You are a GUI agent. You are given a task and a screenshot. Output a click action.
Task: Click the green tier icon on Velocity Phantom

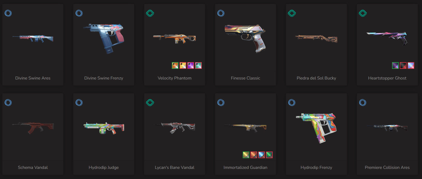150,13
